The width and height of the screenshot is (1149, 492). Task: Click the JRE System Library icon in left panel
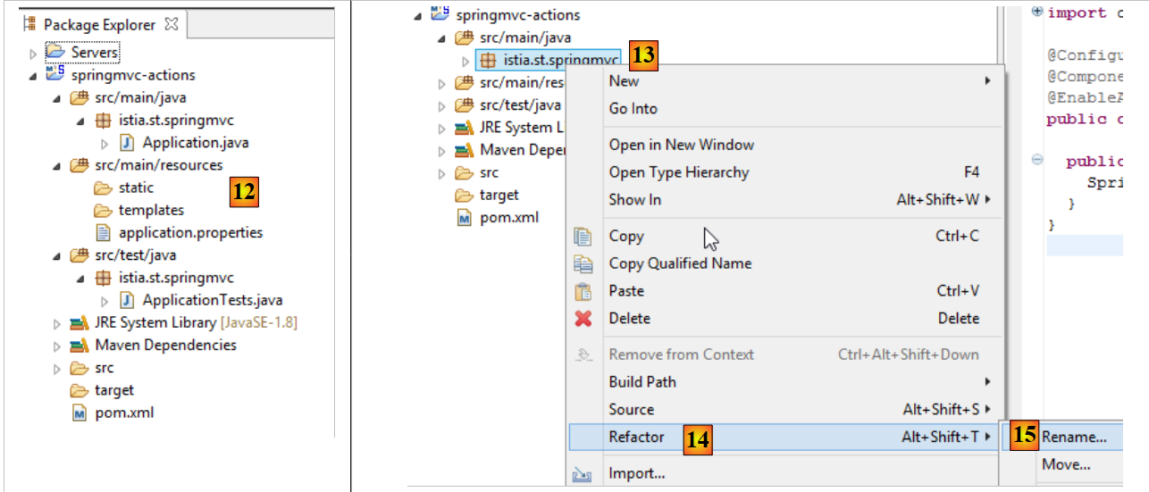(80, 322)
